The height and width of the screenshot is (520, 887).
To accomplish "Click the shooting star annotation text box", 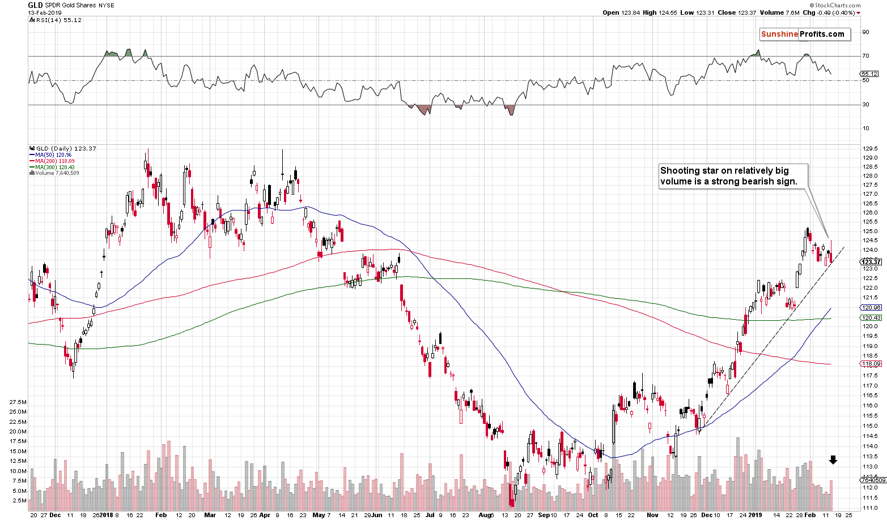I will coord(733,176).
